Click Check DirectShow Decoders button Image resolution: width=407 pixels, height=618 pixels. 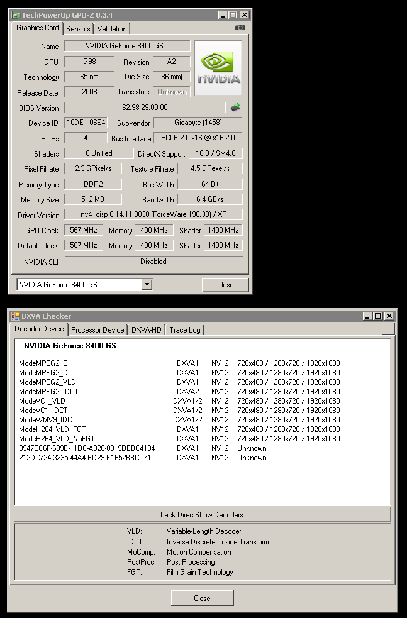click(203, 515)
